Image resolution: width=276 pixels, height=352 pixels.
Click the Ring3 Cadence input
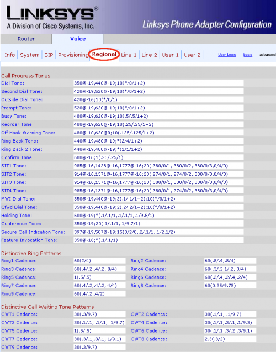(x=99, y=269)
